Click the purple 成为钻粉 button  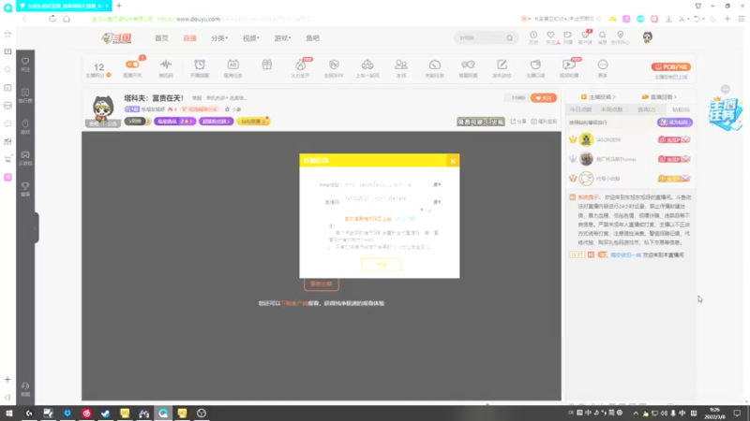(674, 123)
